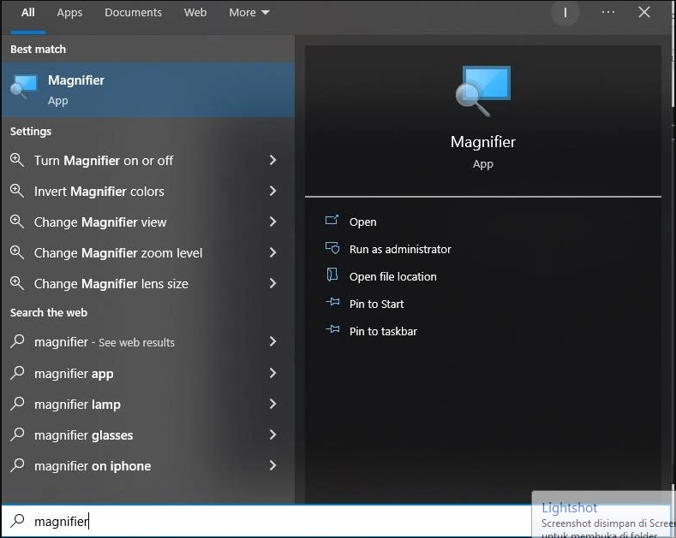This screenshot has height=538, width=676.
Task: Click the Pin to Start pin icon
Action: [x=332, y=302]
